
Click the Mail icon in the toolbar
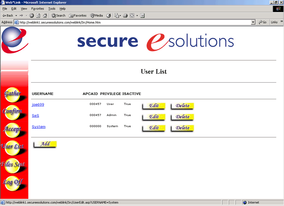point(117,16)
